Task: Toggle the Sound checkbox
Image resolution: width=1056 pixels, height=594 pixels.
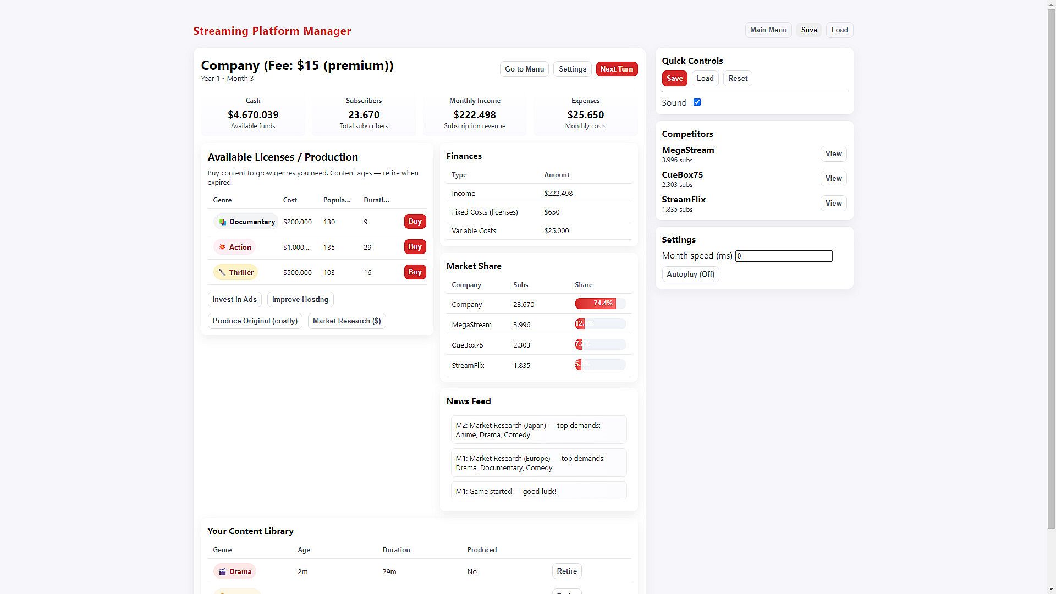Action: click(x=697, y=102)
